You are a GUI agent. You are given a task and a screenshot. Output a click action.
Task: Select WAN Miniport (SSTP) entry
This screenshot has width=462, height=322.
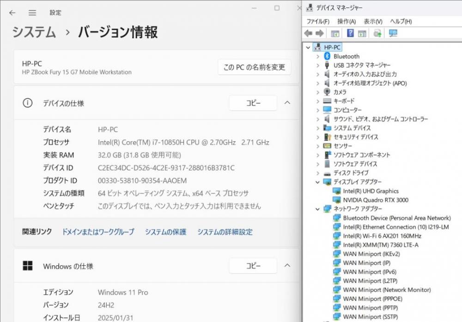click(x=371, y=317)
